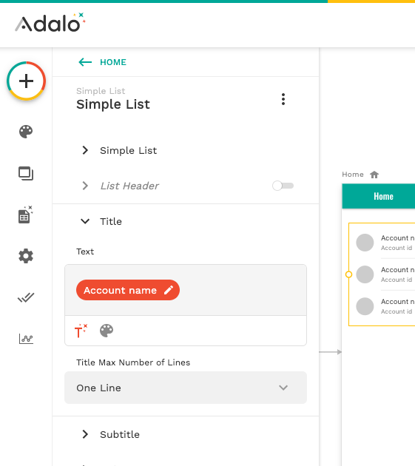415x466 pixels.
Task: Go back to HOME link
Action: point(103,62)
